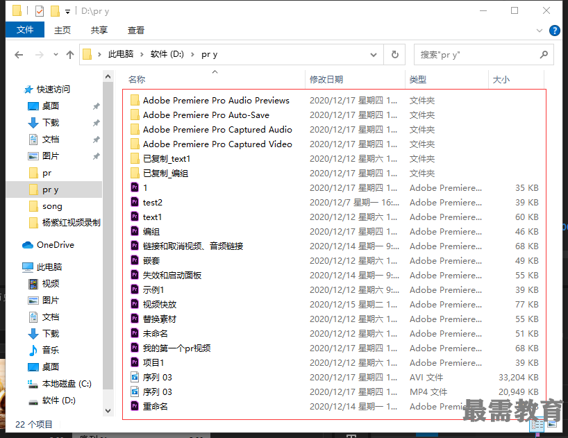Image resolution: width=568 pixels, height=438 pixels.
Task: Expand chevron after 此电脑 in breadcrumb
Action: click(142, 55)
